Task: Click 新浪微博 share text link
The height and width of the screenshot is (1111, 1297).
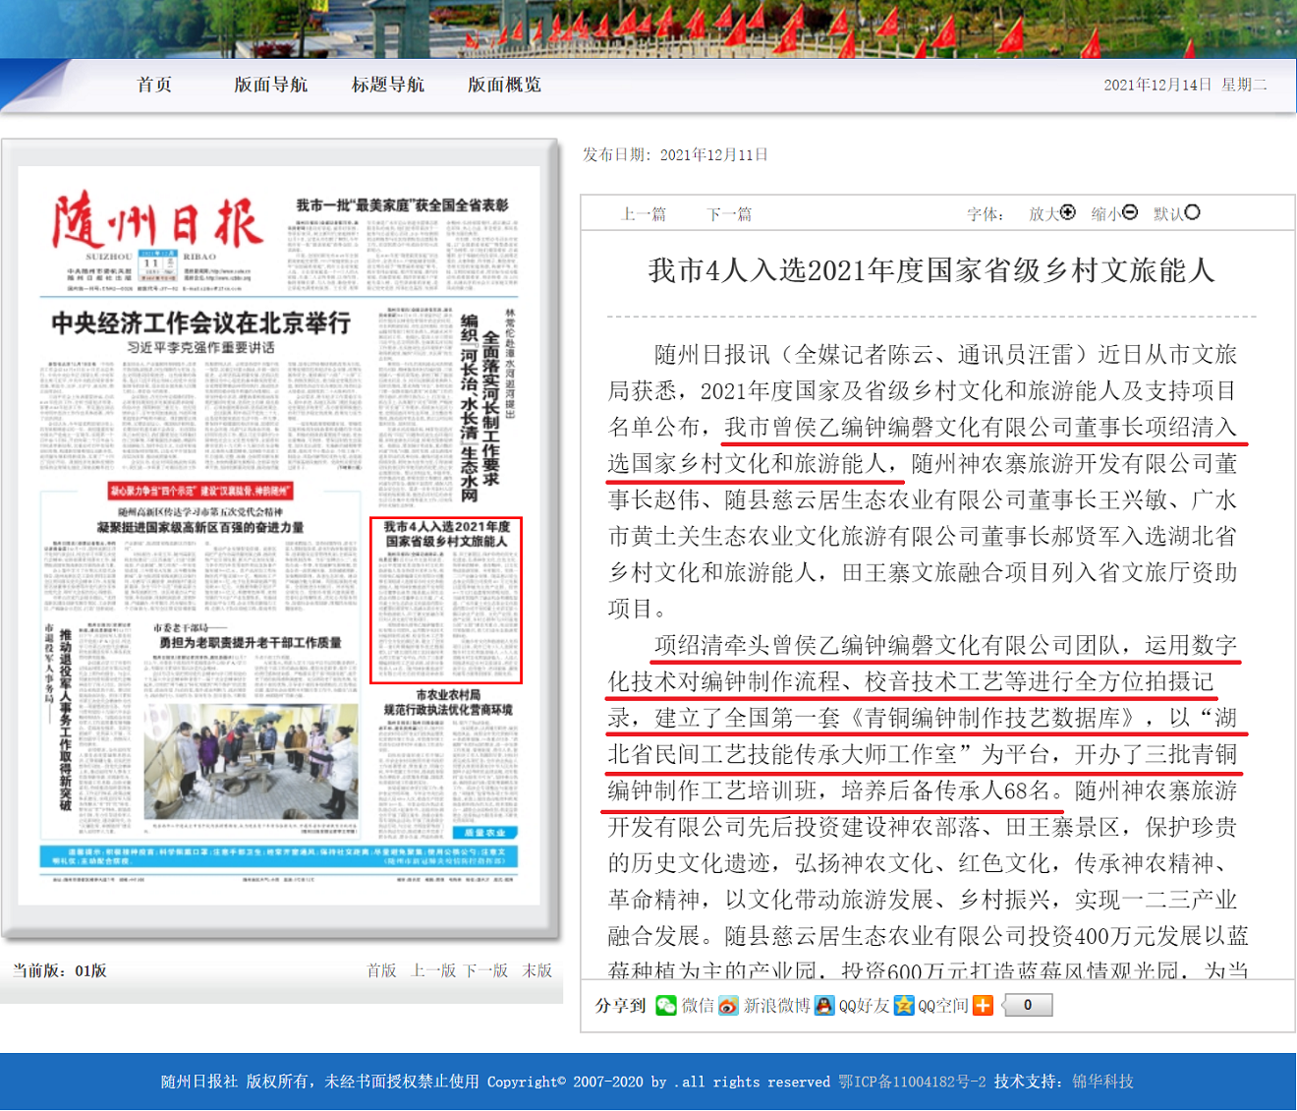Action: tap(776, 1006)
